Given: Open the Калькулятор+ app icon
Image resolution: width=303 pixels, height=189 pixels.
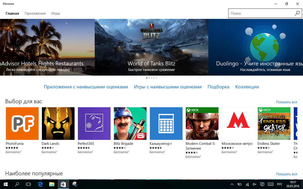Looking at the screenshot, I should click(166, 123).
